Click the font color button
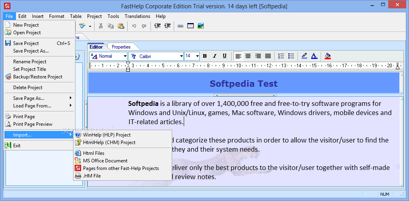Image resolution: width=409 pixels, height=201 pixels. point(314,56)
